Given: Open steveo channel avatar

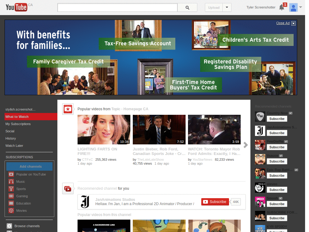Looking at the screenshot, I should (x=260, y=187).
